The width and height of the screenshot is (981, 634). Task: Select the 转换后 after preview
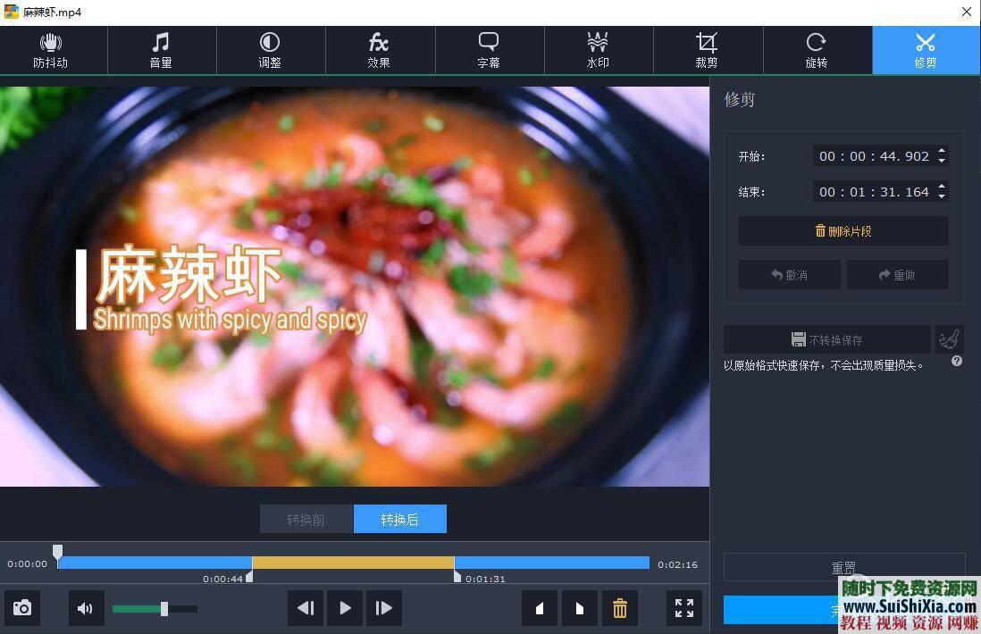(399, 520)
